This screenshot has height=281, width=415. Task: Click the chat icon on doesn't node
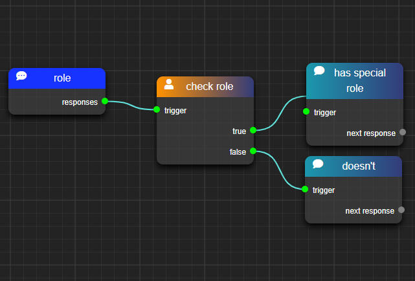[318, 164]
